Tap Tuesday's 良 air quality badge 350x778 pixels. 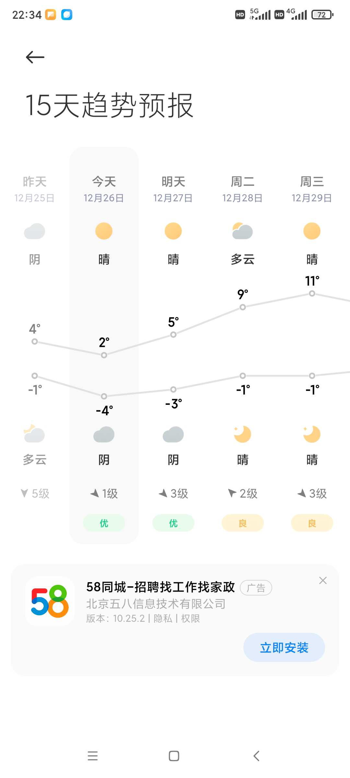243,523
